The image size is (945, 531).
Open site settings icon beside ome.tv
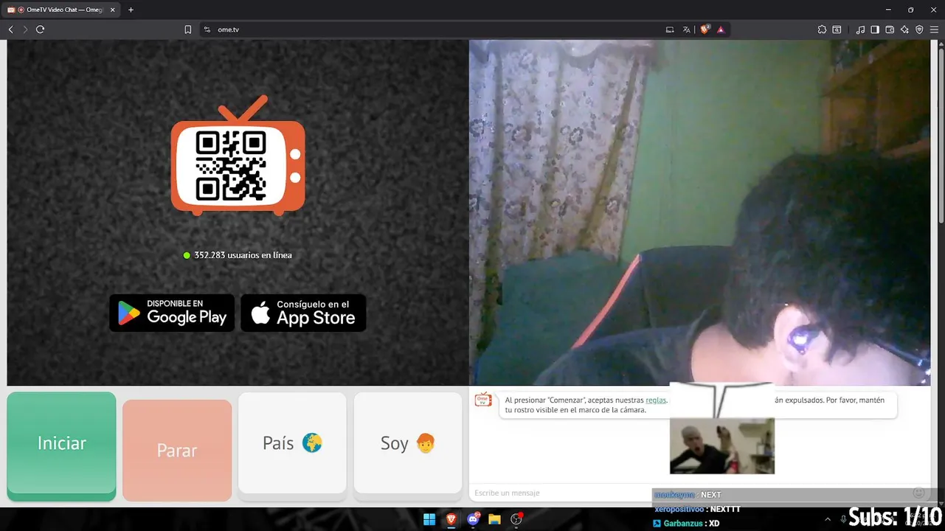coord(207,29)
